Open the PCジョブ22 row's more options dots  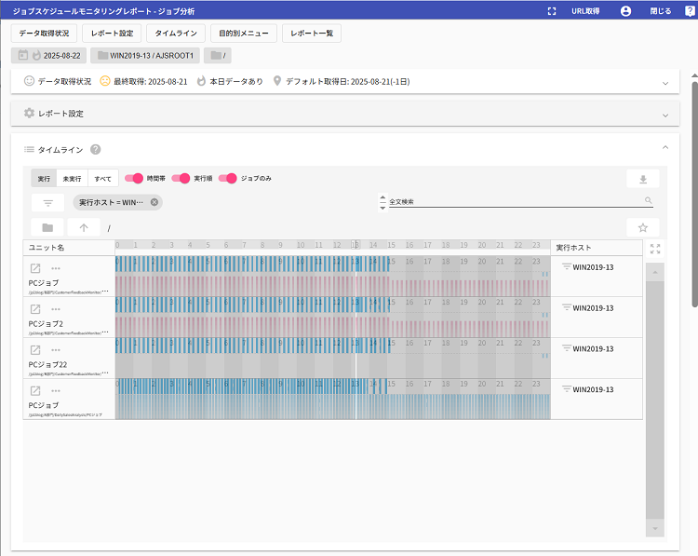coord(56,350)
